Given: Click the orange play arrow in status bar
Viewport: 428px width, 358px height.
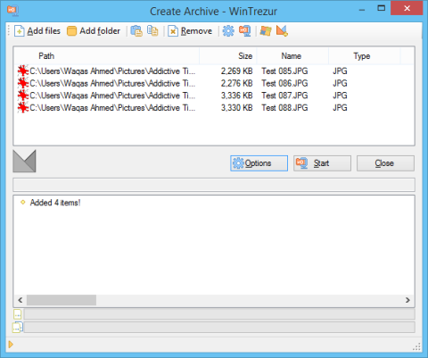Looking at the screenshot, I should [11, 345].
